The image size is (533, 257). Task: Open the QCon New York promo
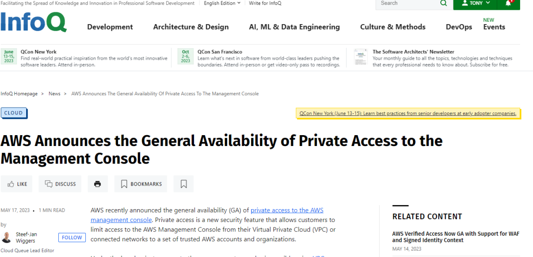[38, 52]
